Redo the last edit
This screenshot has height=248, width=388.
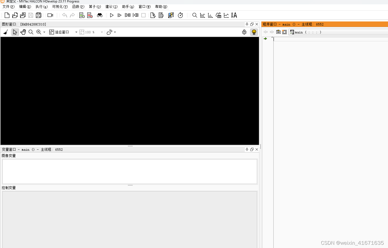coord(72,15)
